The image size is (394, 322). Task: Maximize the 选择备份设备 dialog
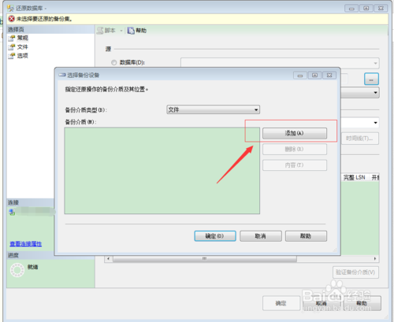pos(314,76)
